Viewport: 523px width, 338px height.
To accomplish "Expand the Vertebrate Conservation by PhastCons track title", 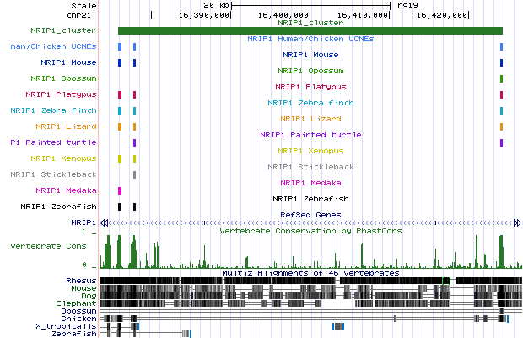I will click(x=310, y=230).
